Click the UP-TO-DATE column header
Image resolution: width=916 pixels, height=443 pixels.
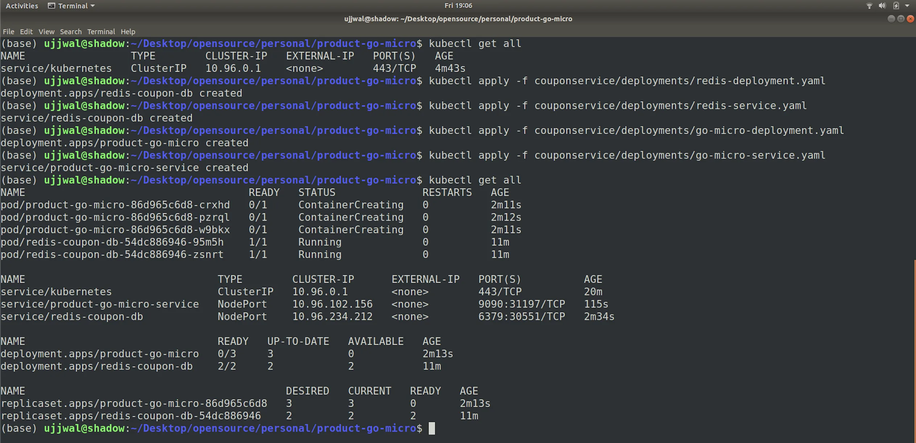click(298, 341)
